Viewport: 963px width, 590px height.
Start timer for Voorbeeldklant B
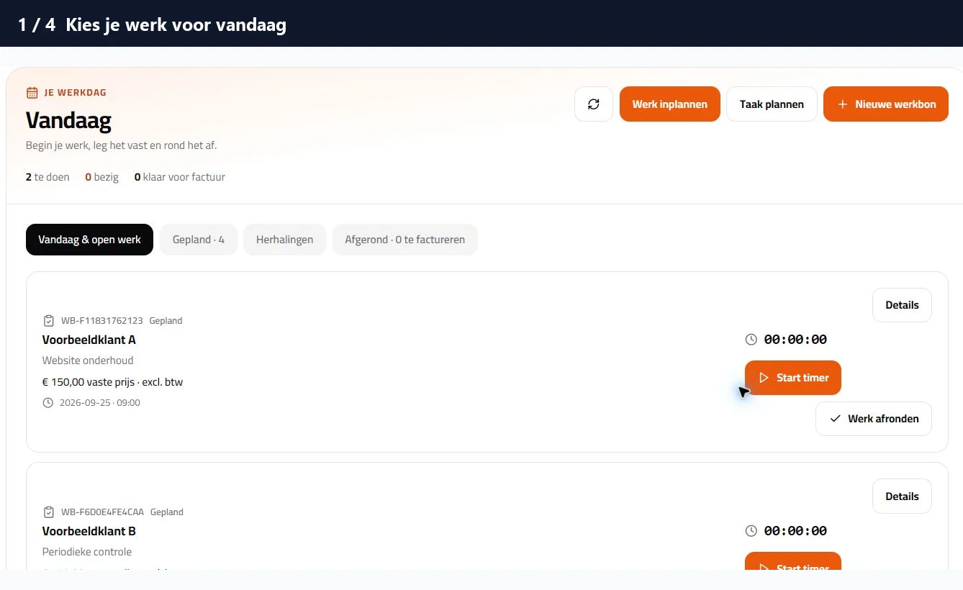pos(793,561)
